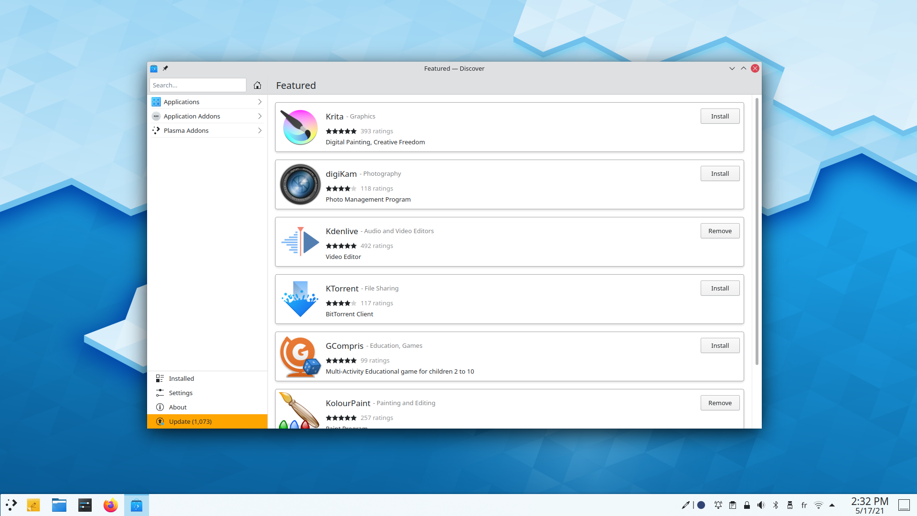Click the Update icon in sidebar
This screenshot has height=516, width=917.
(160, 421)
